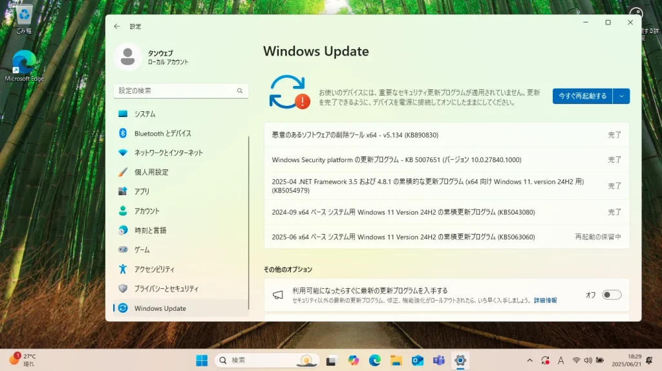Click the search magnifier in settings search
662x371 pixels.
tap(240, 90)
